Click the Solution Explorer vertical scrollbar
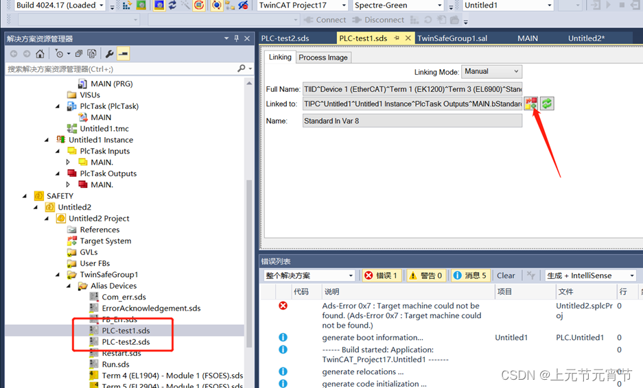 [249, 263]
